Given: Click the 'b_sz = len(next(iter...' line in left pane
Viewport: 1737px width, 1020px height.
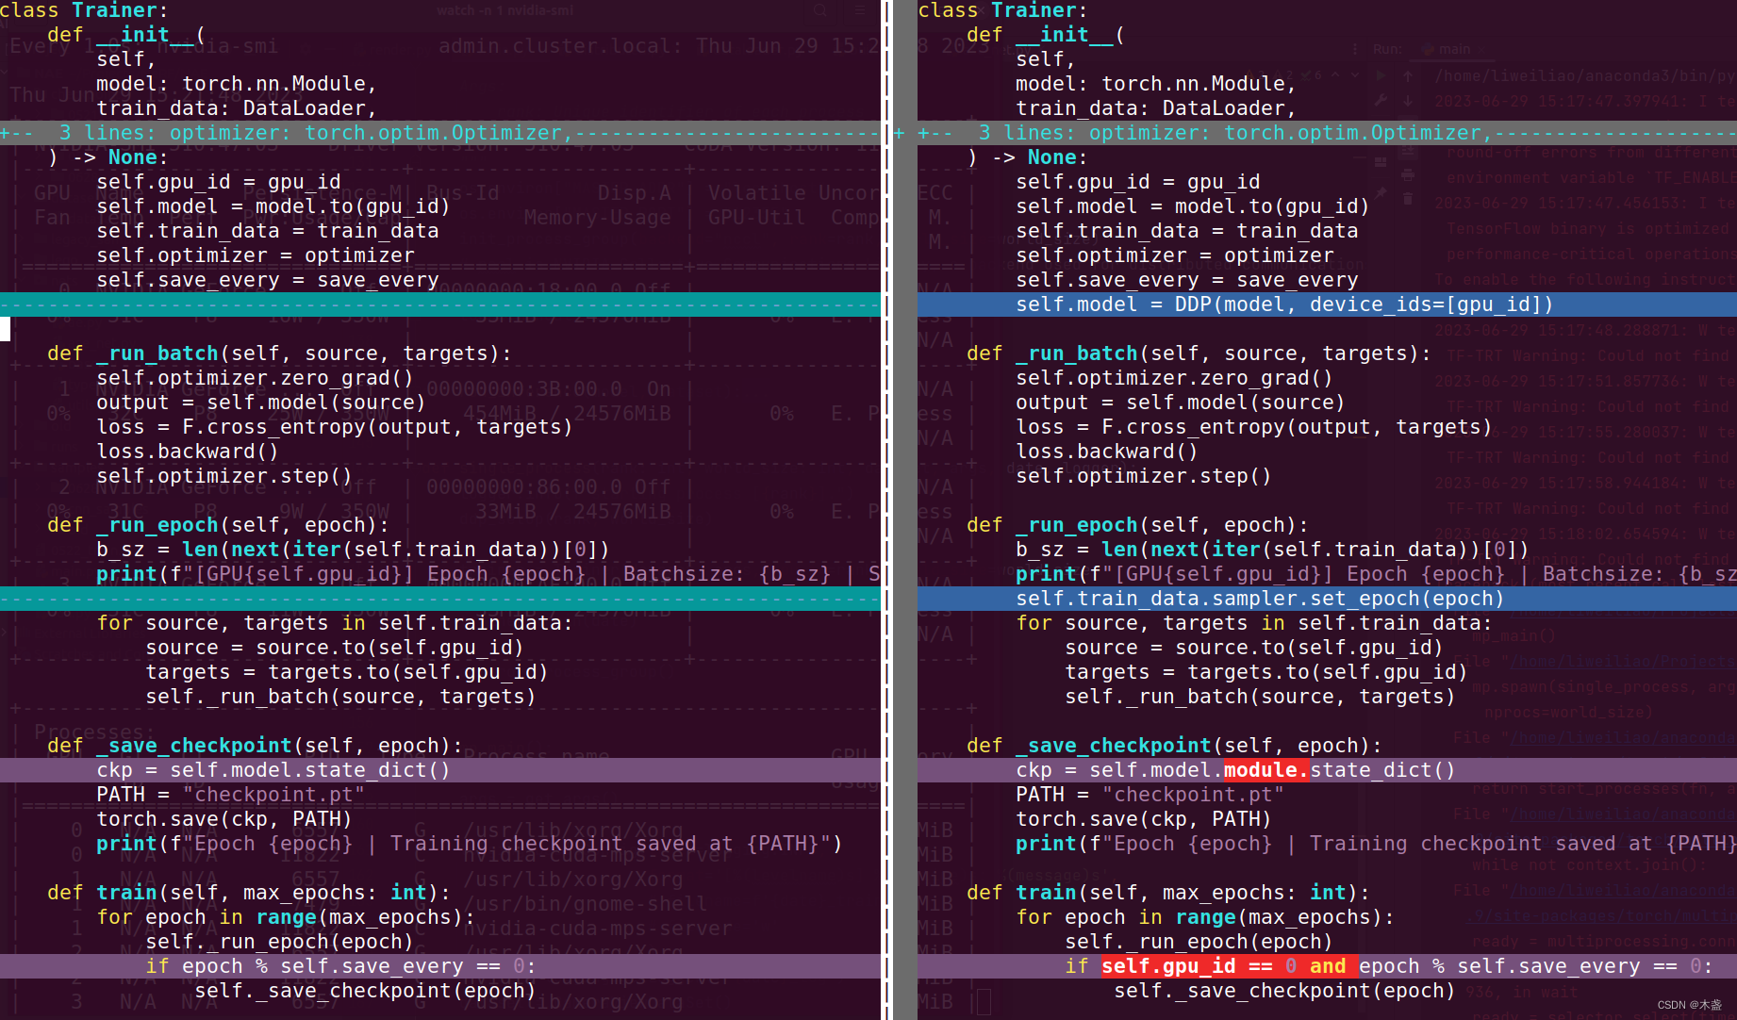Looking at the screenshot, I should pyautogui.click(x=353, y=550).
